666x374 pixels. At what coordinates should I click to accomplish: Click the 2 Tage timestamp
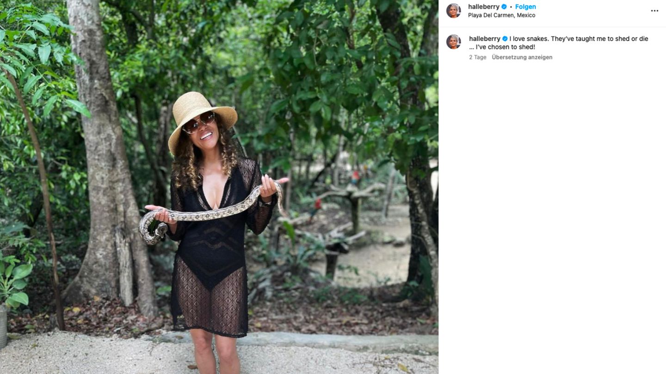pyautogui.click(x=477, y=57)
